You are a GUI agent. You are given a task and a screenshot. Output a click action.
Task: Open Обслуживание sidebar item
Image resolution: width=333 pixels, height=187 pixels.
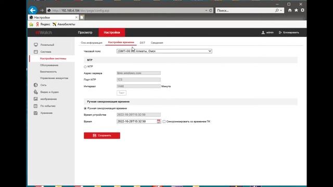pos(49,65)
